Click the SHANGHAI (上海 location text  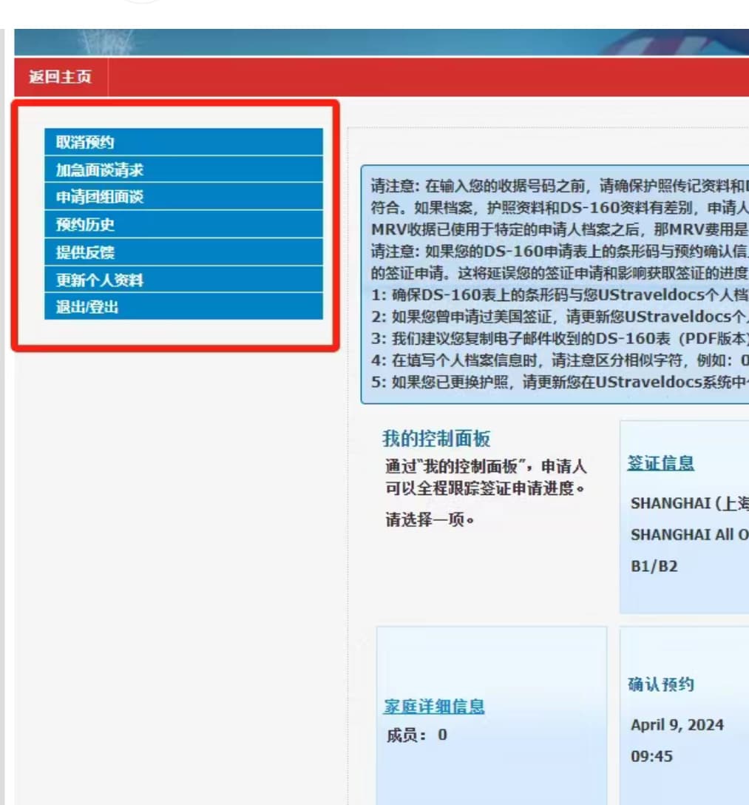tap(689, 503)
